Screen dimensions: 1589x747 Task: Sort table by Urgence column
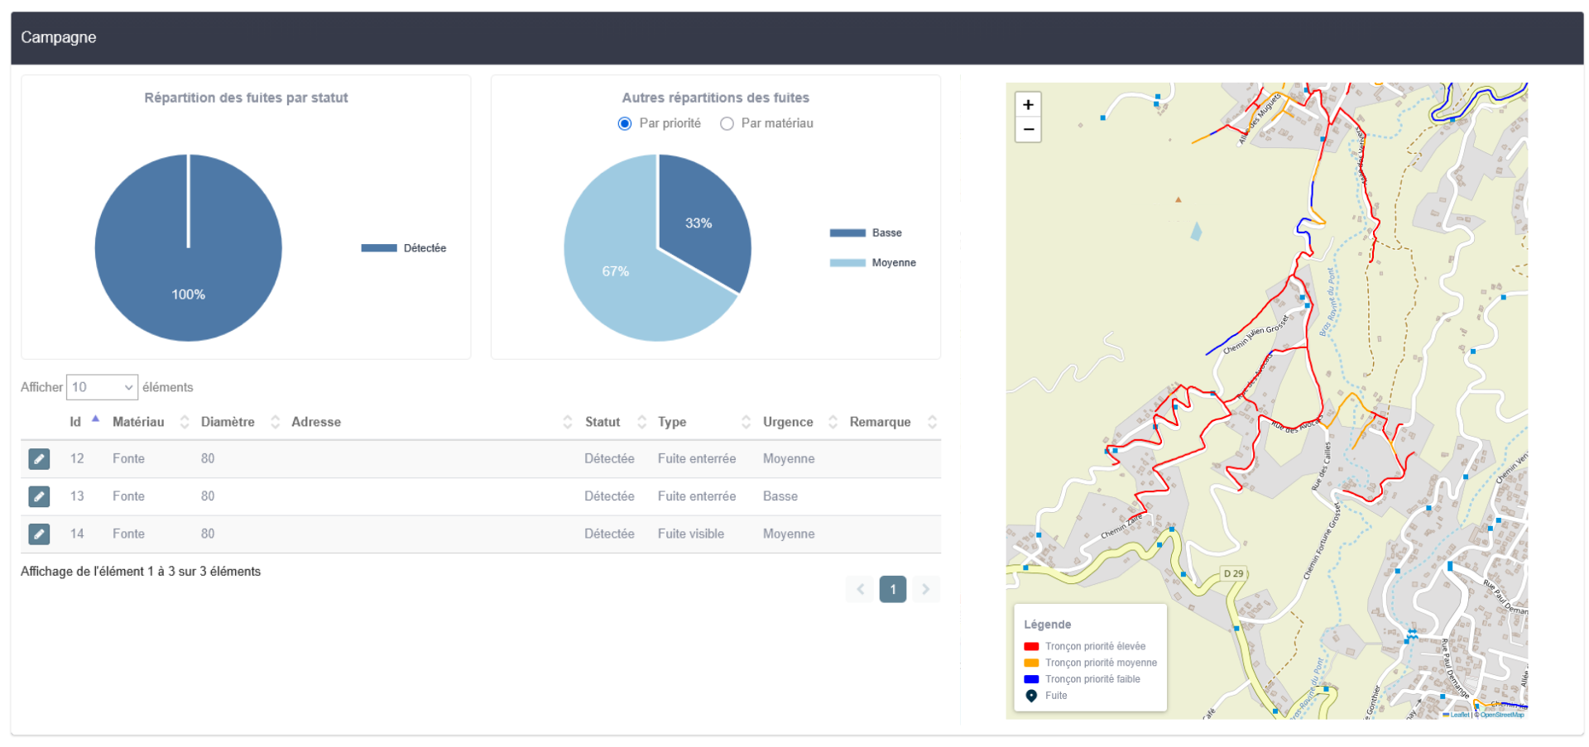click(x=799, y=422)
